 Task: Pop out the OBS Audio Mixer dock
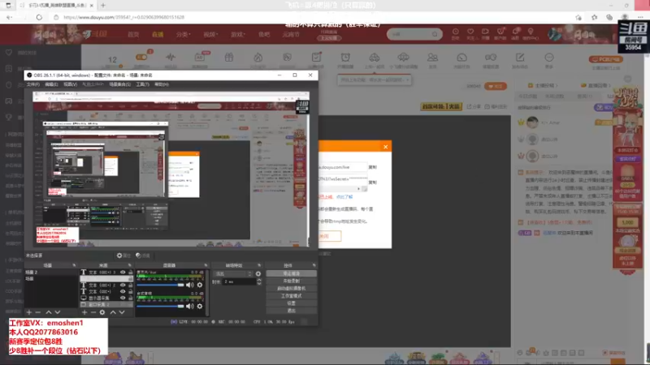[x=206, y=265]
